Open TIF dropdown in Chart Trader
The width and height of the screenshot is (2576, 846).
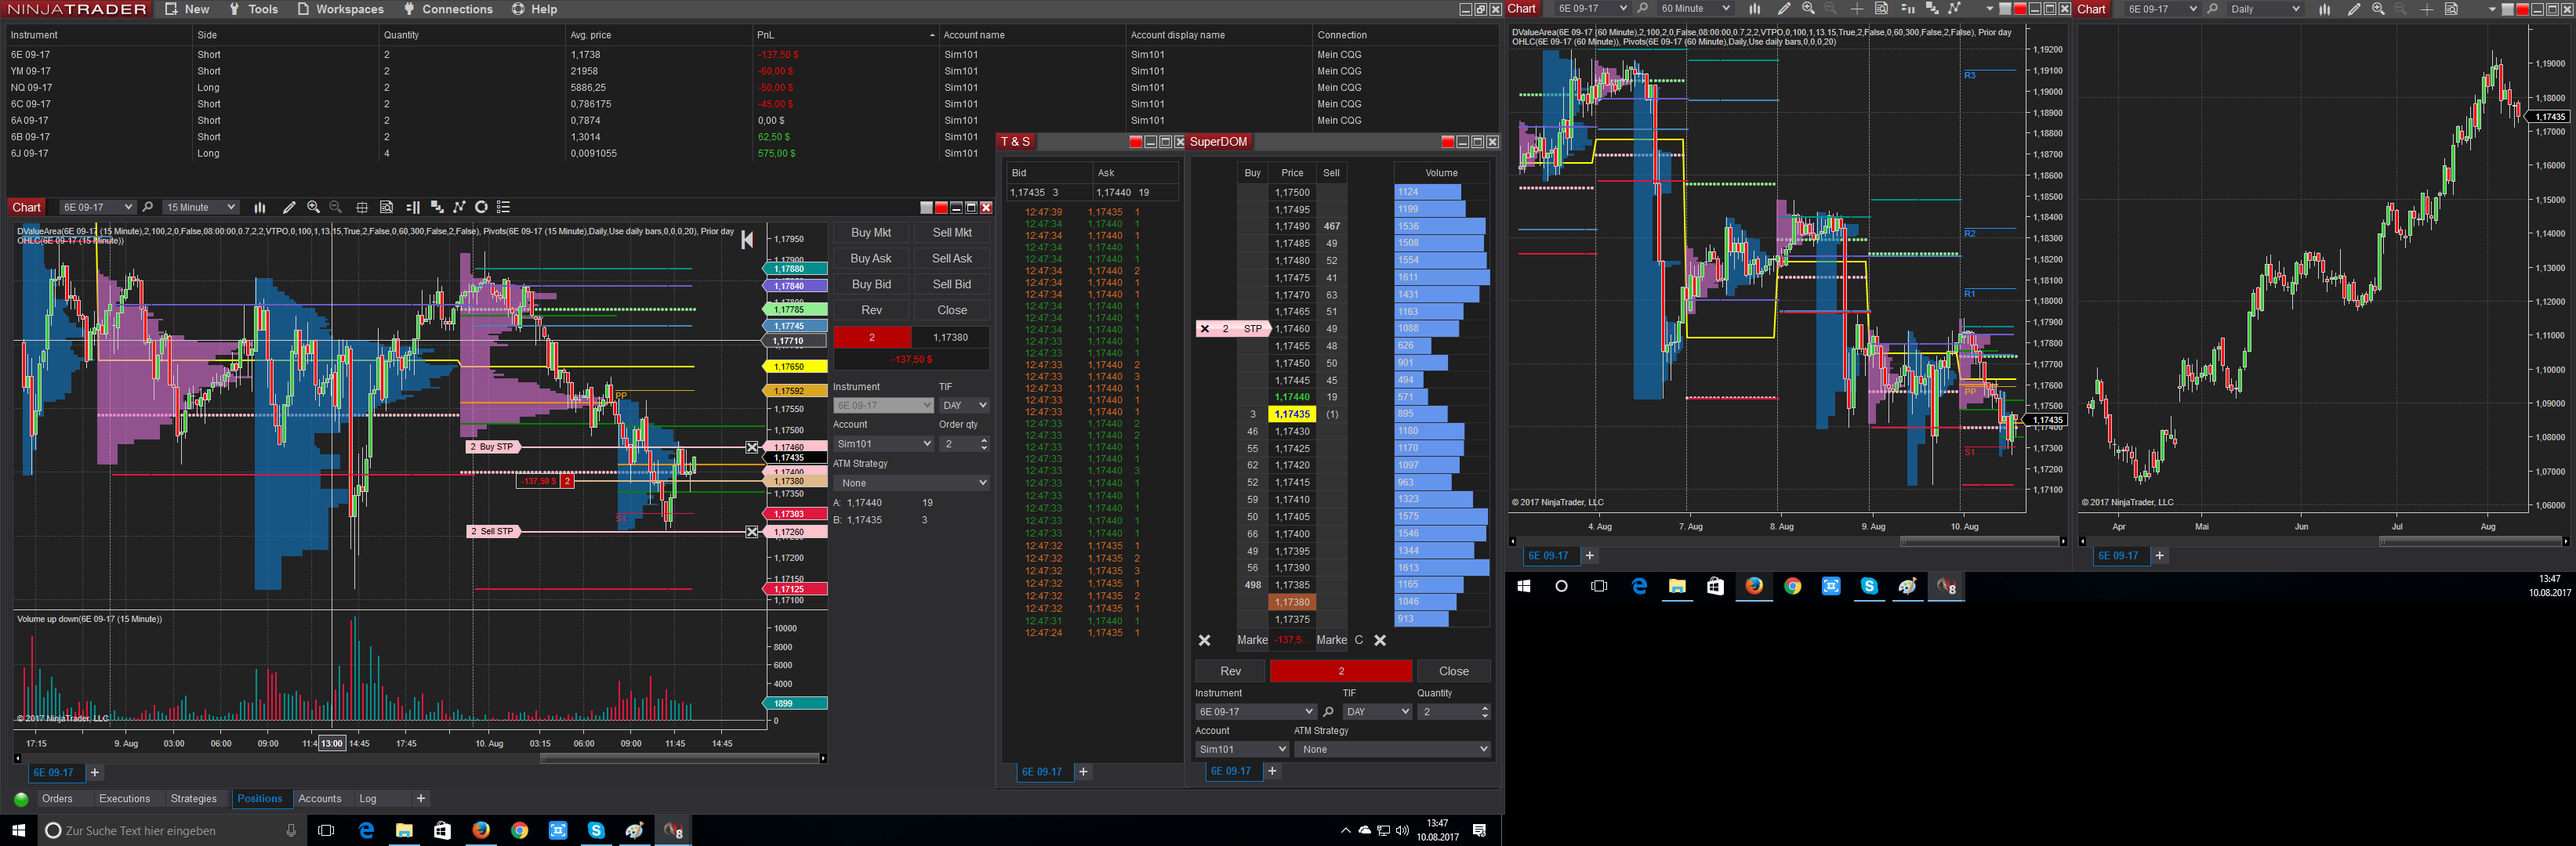[x=964, y=406]
